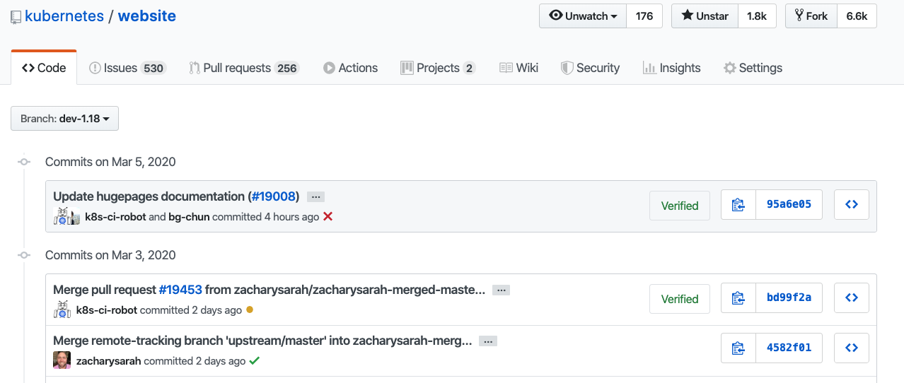The height and width of the screenshot is (383, 904).
Task: View the 176 watchers count
Action: (x=644, y=16)
